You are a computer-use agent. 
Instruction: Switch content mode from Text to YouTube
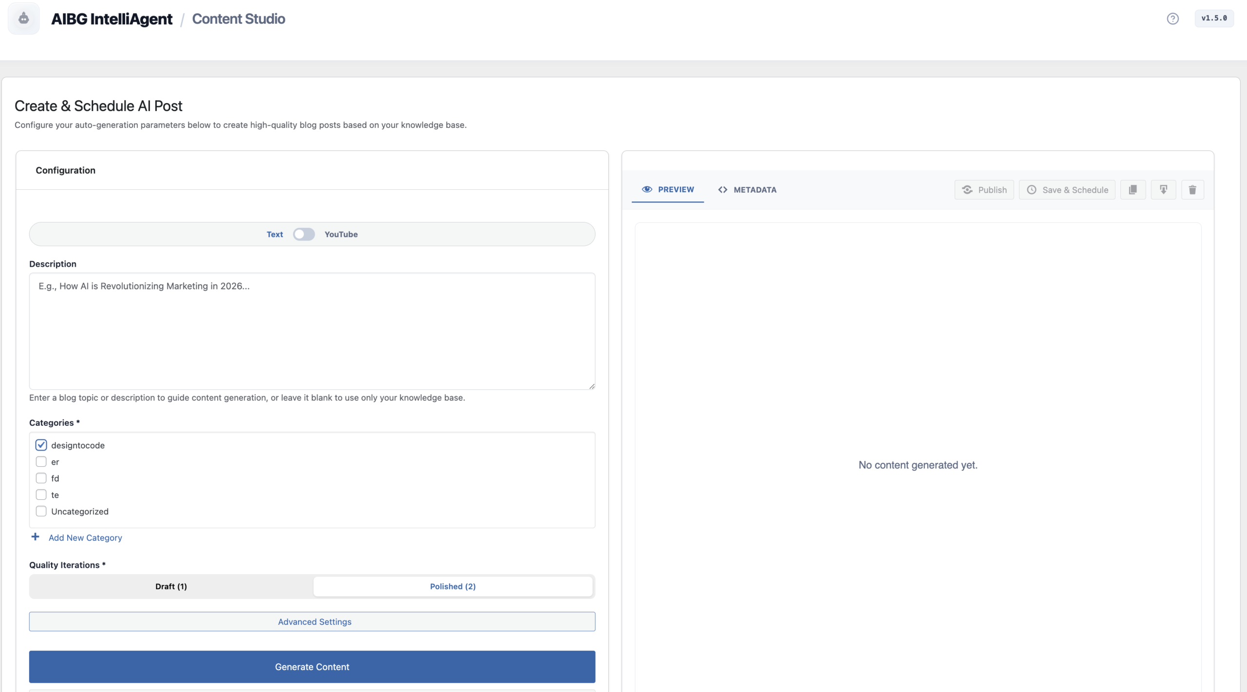304,234
